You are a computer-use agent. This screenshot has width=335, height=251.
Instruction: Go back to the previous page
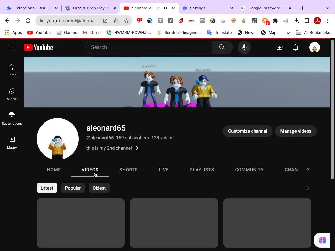tap(7, 21)
